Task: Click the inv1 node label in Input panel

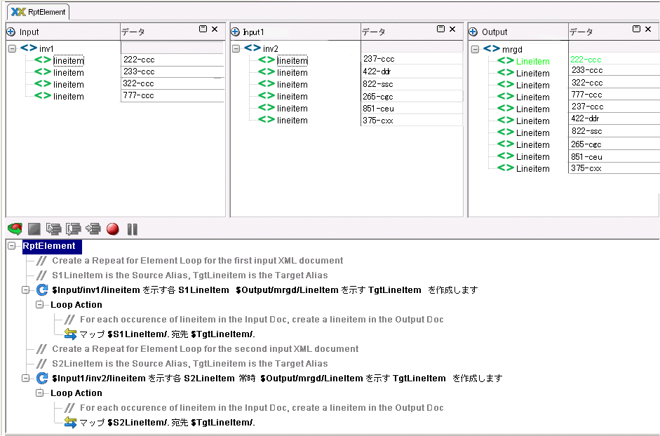Action: 46,49
